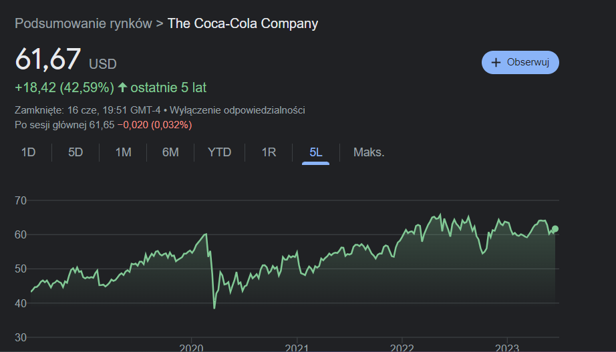Show the Maks. full history tab
Viewport: 616px width, 352px height.
369,152
